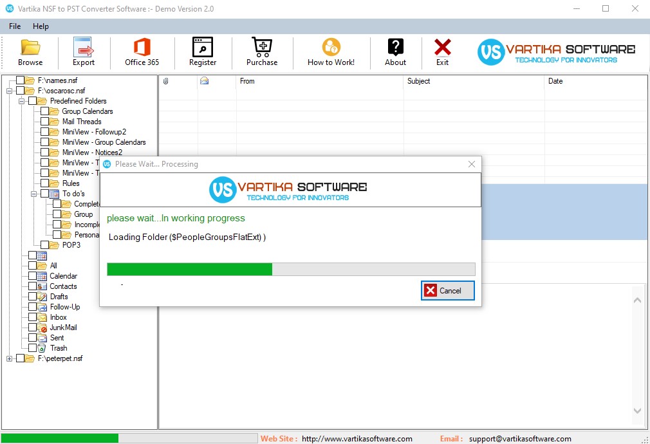
Task: Select the All folder in tree
Action: tap(53, 266)
